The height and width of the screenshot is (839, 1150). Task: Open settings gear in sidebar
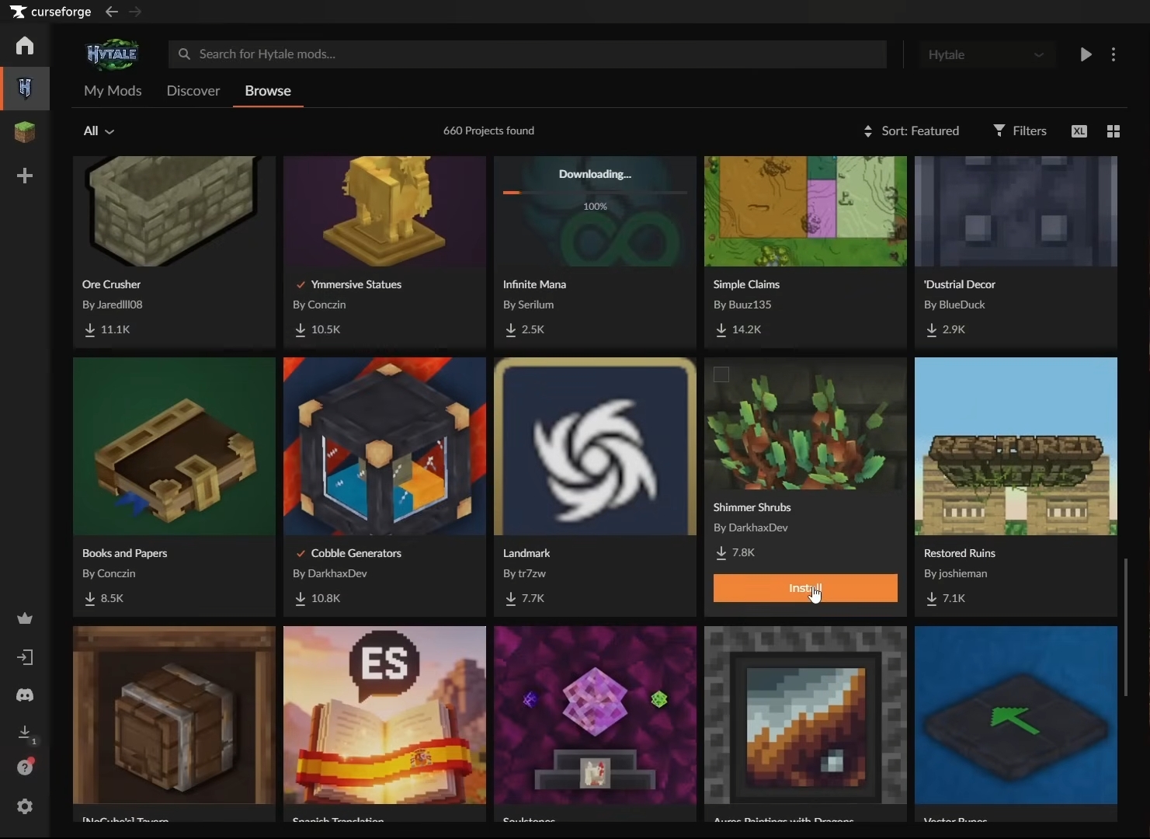(25, 806)
